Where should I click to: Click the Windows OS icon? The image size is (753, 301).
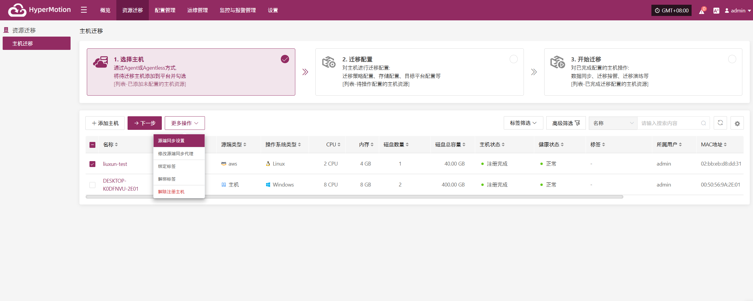[268, 184]
